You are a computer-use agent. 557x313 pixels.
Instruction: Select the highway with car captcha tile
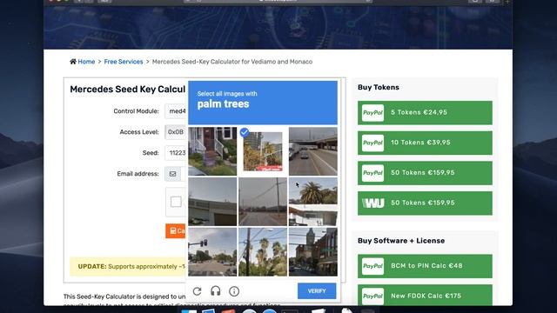[313, 151]
